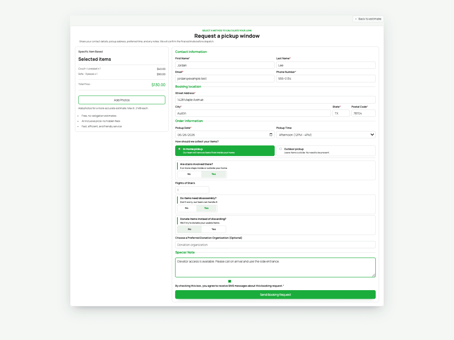Choose Yes for stairs involved
Screen dimensions: 454x340
pyautogui.click(x=214, y=174)
